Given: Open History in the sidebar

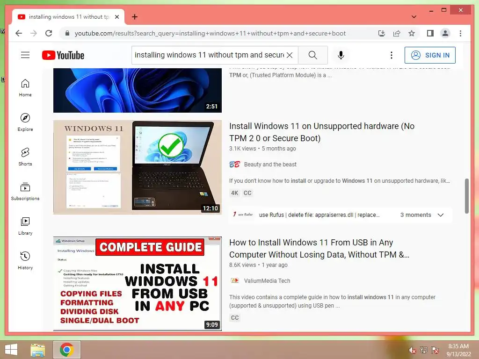Looking at the screenshot, I should pos(25,260).
